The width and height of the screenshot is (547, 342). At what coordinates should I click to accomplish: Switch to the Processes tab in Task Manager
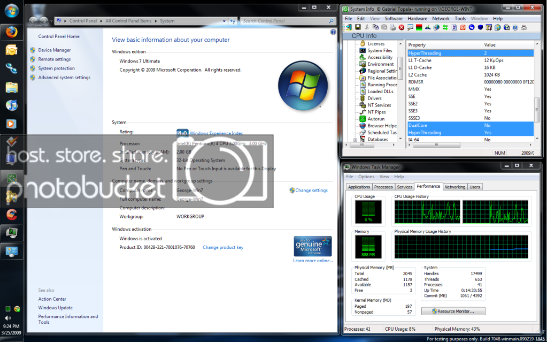(383, 187)
